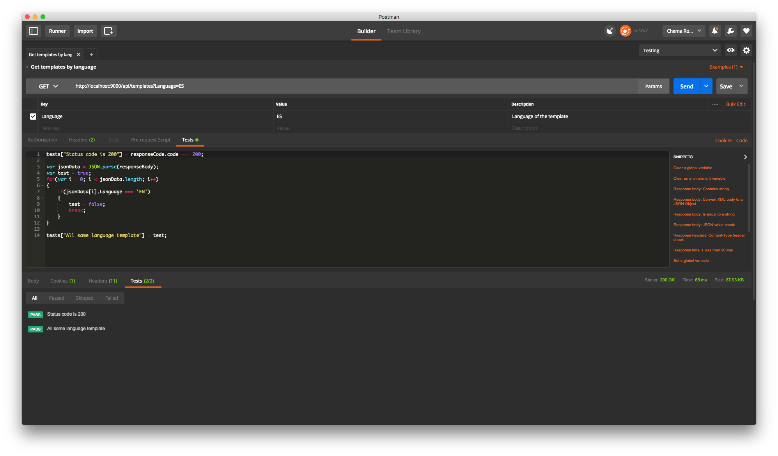Open a new window with plus icon

108,31
